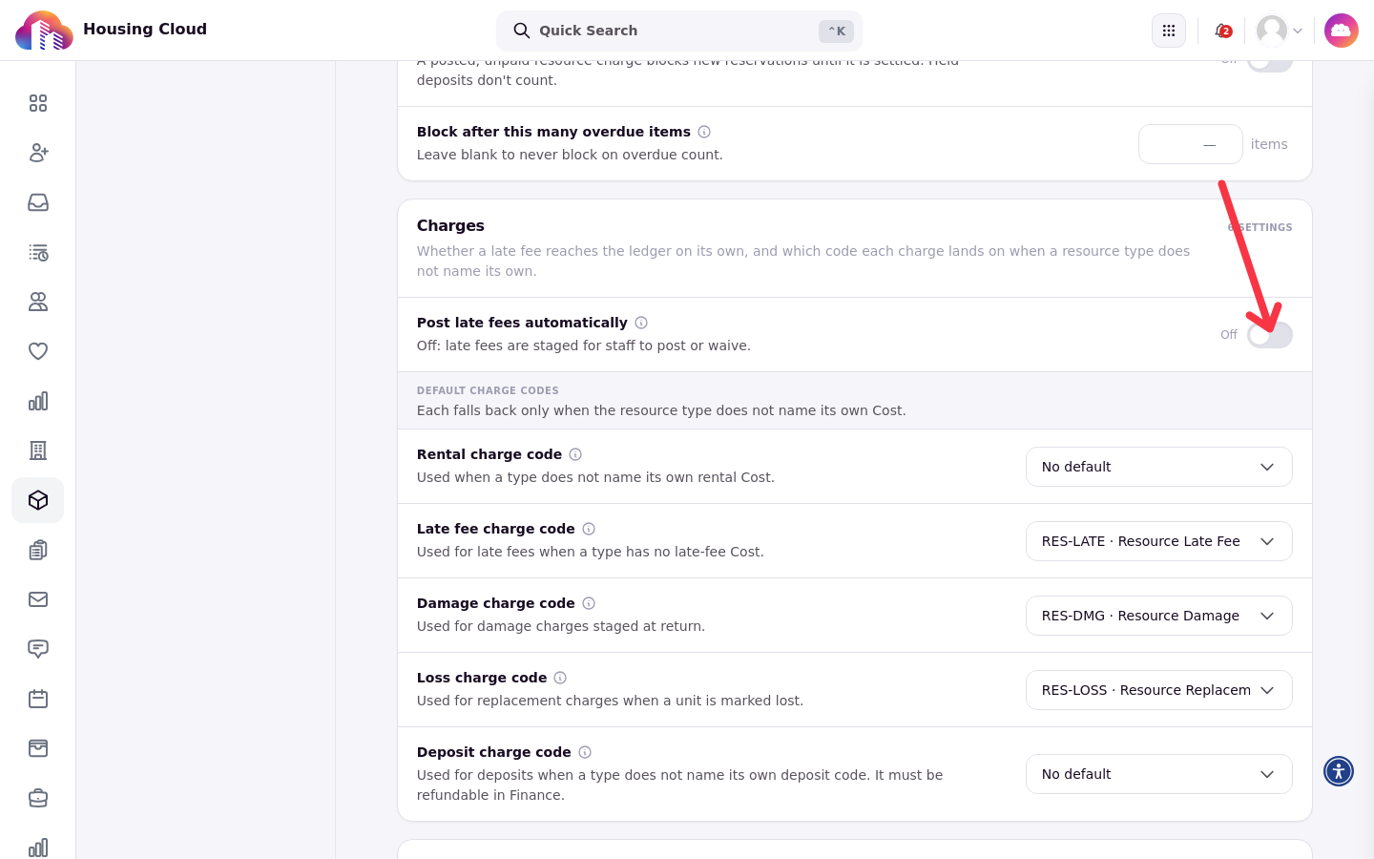Image resolution: width=1374 pixels, height=859 pixels.
Task: Click the Housing Cloud logo
Action: point(44,31)
